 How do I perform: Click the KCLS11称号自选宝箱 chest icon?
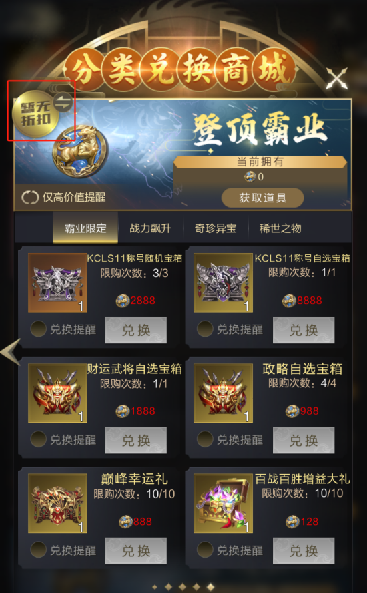(x=223, y=282)
